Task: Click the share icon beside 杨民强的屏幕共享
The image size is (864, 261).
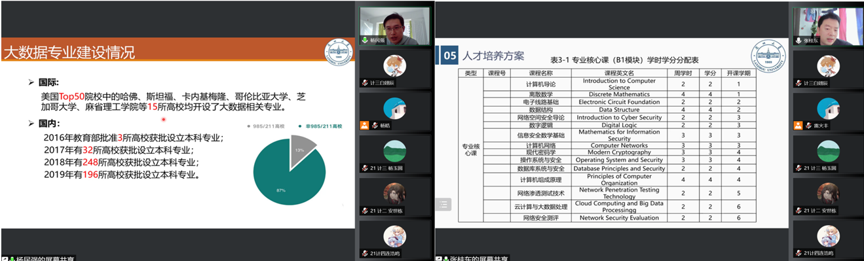Action: (x=5, y=258)
